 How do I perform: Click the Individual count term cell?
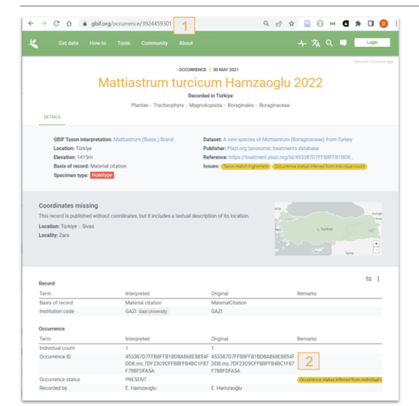coord(57,348)
